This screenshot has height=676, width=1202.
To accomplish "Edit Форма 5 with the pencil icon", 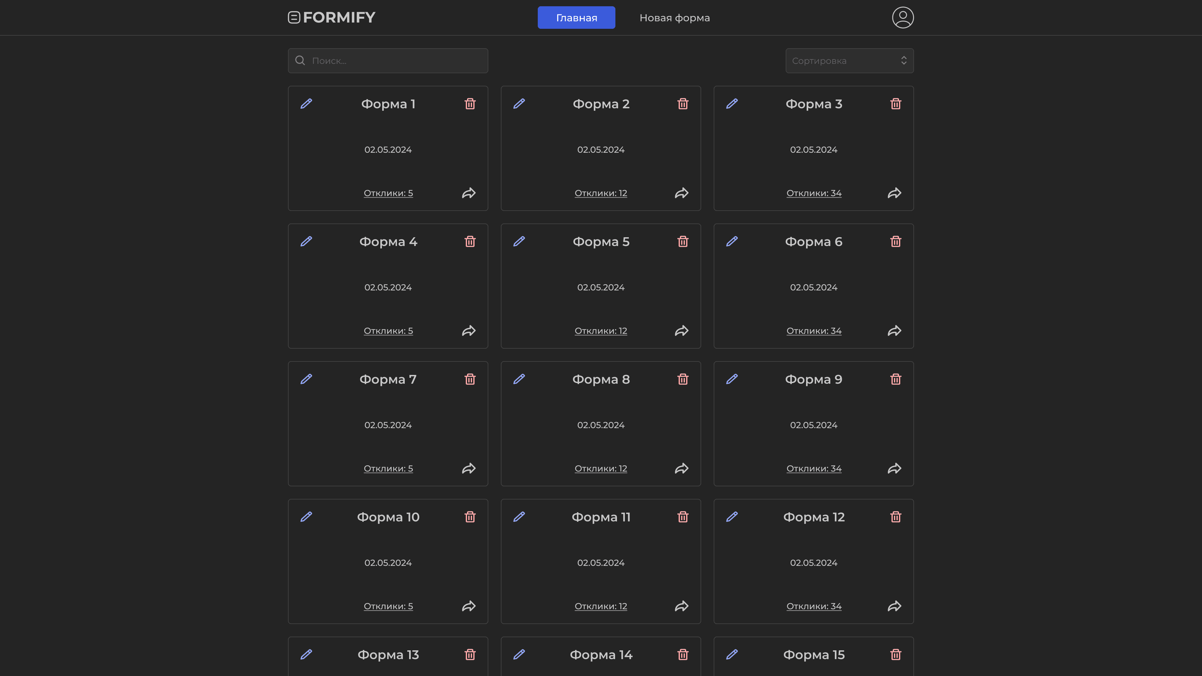I will (519, 241).
